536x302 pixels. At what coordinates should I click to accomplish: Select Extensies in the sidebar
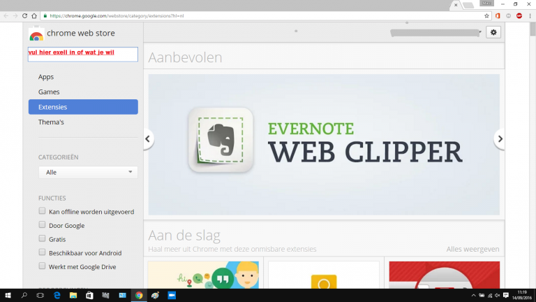[83, 107]
